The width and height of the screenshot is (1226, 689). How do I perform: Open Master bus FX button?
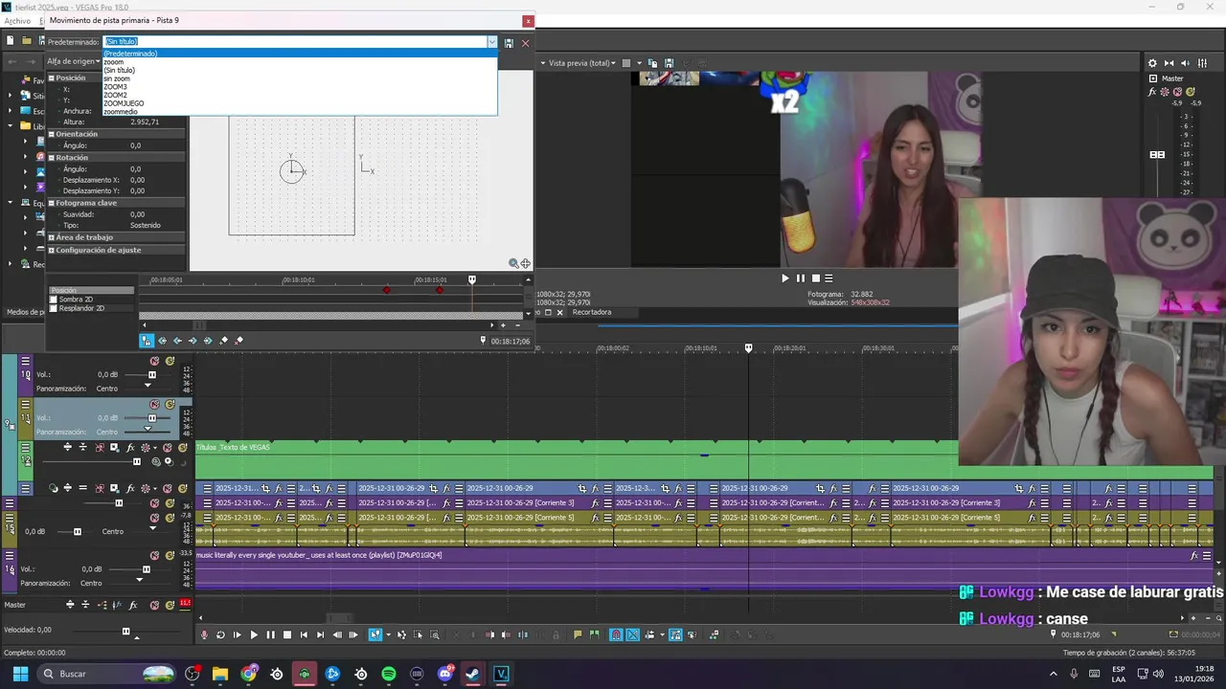click(1152, 92)
